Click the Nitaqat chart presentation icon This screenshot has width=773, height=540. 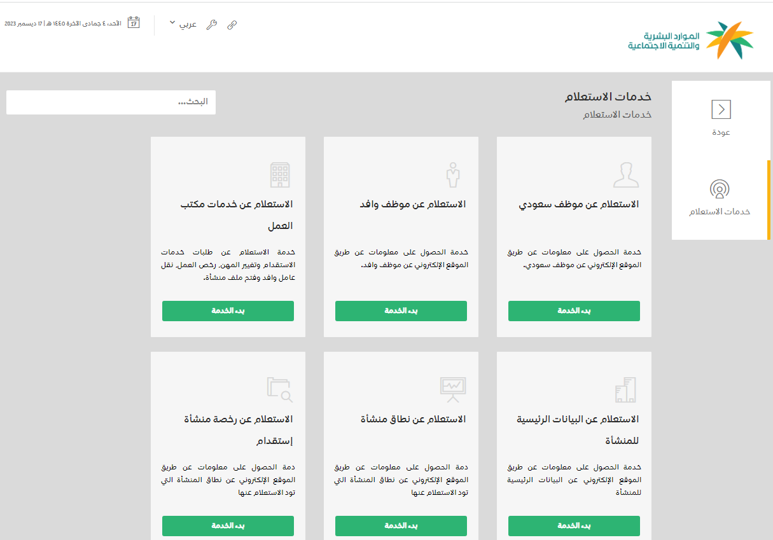point(453,389)
